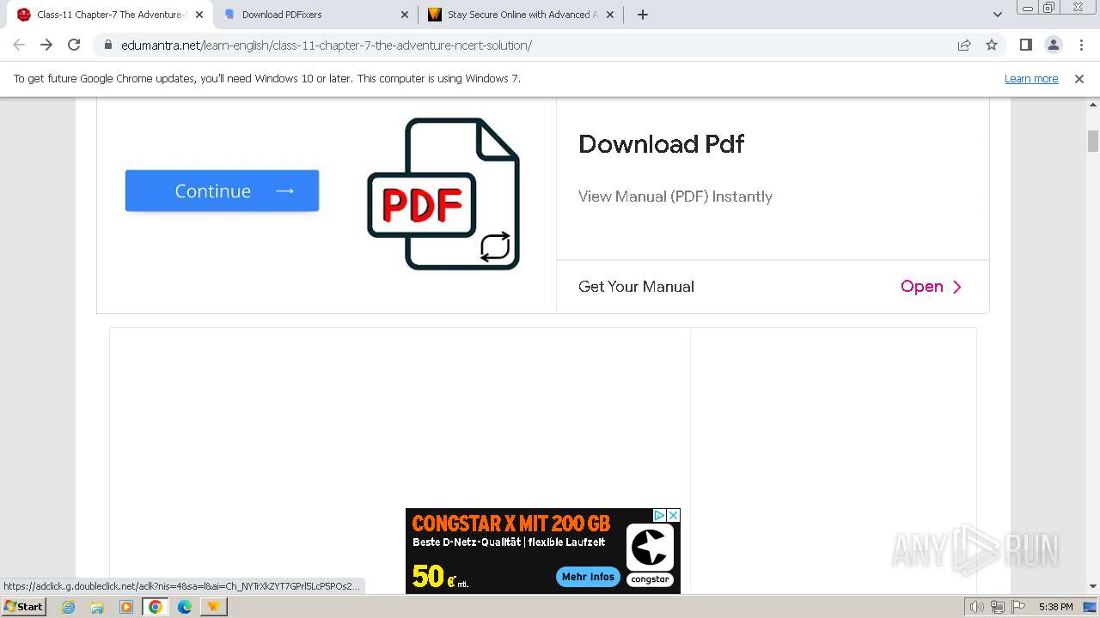This screenshot has height=618, width=1100.
Task: Click the blue Continue button
Action: tap(222, 191)
